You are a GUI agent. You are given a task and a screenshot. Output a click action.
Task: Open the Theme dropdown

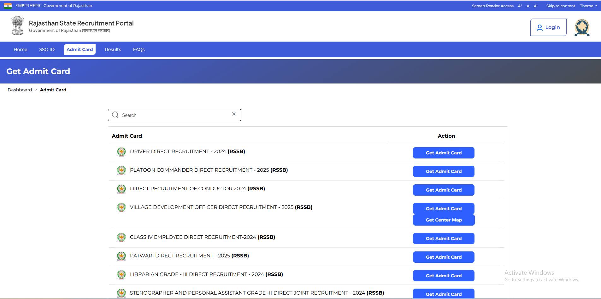click(x=587, y=6)
